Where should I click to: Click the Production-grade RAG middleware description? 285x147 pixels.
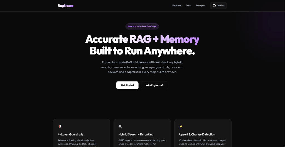(x=142, y=67)
